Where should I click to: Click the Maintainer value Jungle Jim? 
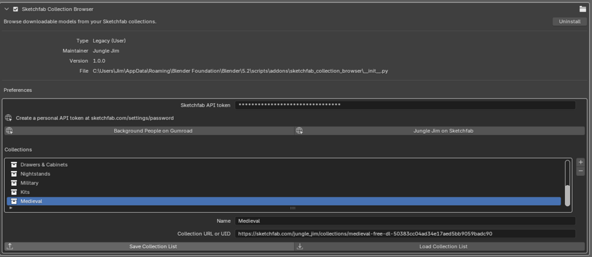(106, 51)
